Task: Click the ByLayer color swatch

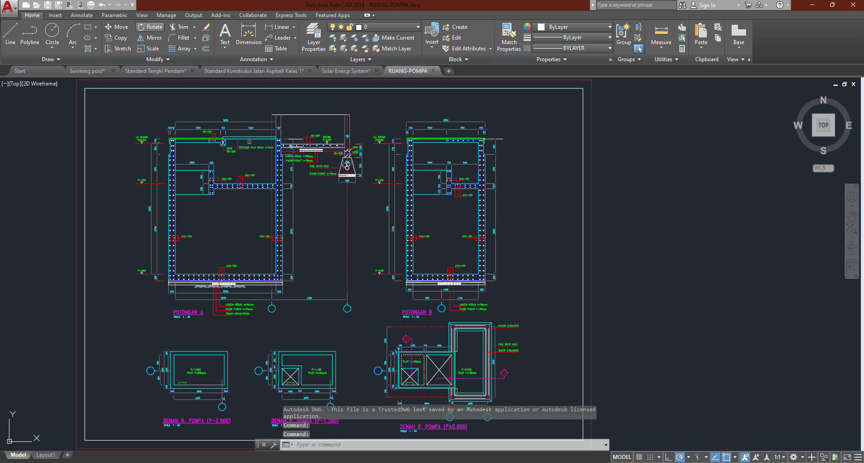Action: 541,27
